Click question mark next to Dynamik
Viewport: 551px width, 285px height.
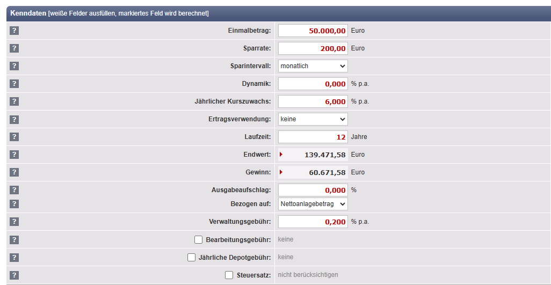[x=14, y=84]
